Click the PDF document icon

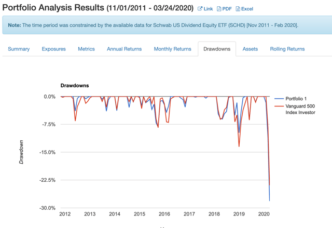[219, 9]
